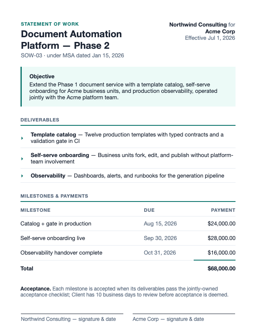Viewport: 256px width, 332px height.
Task: Click the Sep 30, 2026 due date
Action: [x=160, y=238]
